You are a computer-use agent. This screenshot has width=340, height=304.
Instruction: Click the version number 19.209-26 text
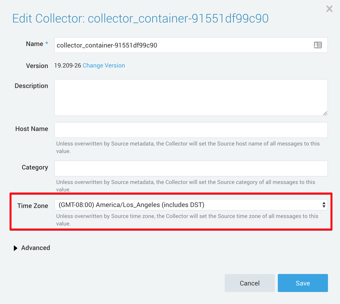(x=68, y=65)
